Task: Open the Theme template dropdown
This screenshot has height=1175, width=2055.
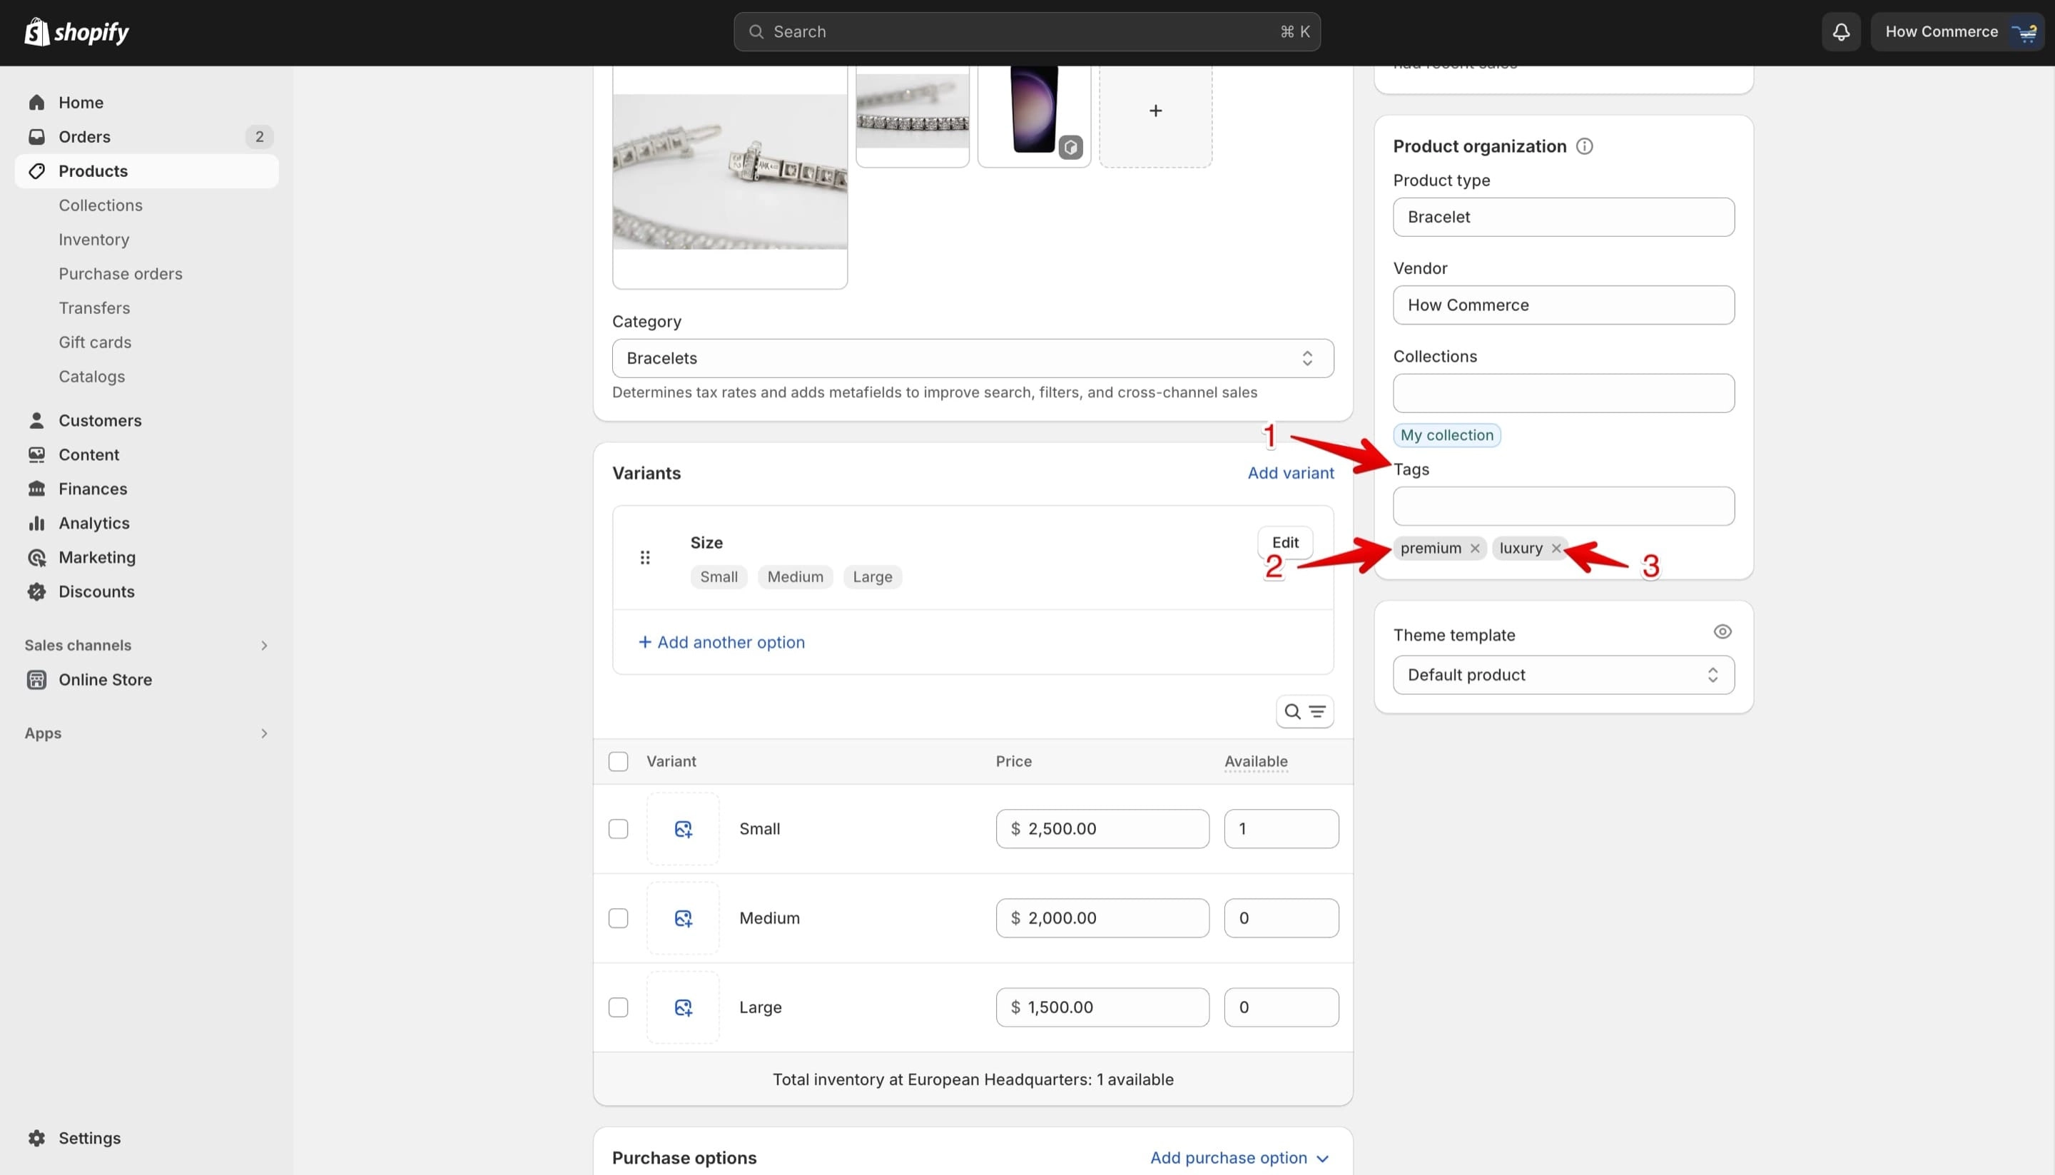Action: [1563, 675]
